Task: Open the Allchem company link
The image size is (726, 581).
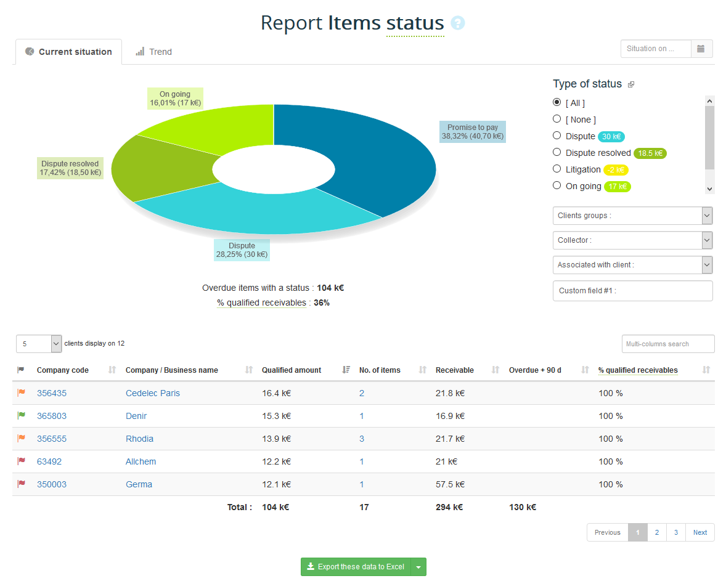Action: tap(141, 461)
